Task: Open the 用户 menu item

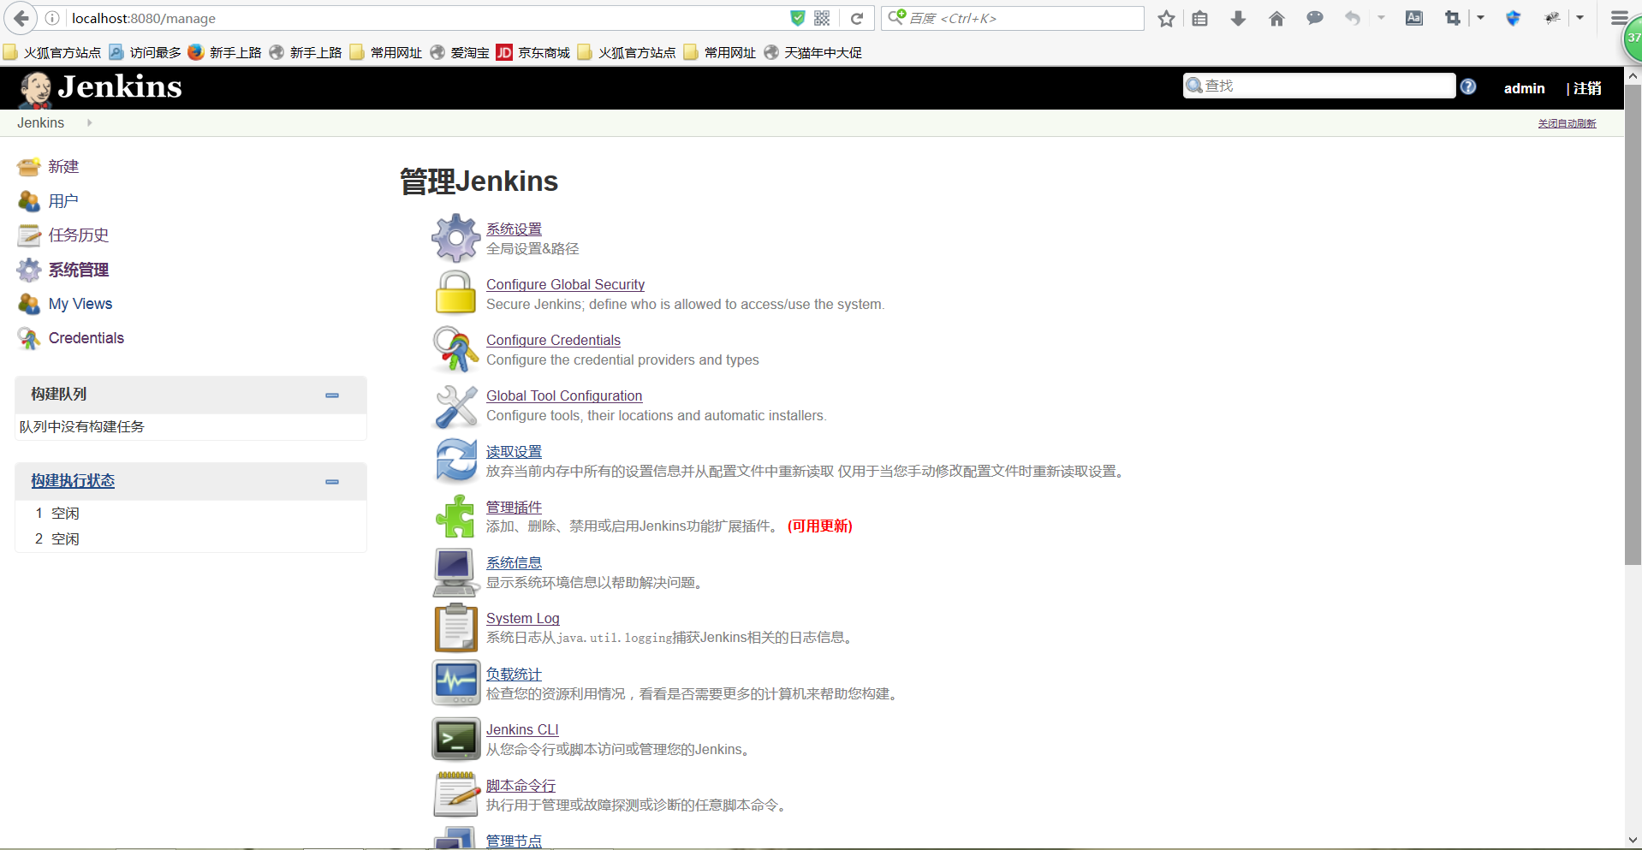Action: coord(63,201)
